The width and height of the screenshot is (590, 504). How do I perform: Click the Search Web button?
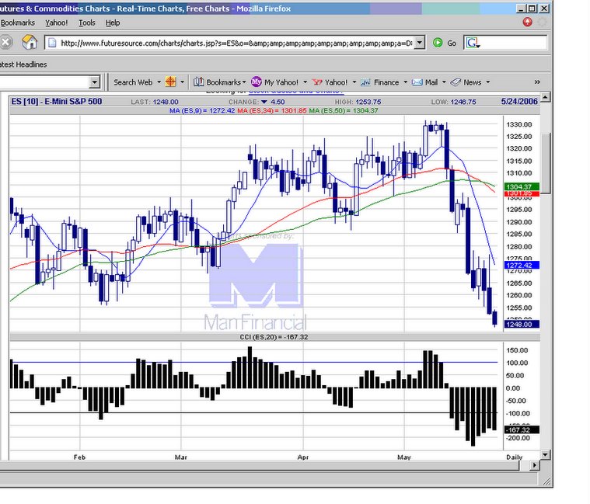(133, 82)
